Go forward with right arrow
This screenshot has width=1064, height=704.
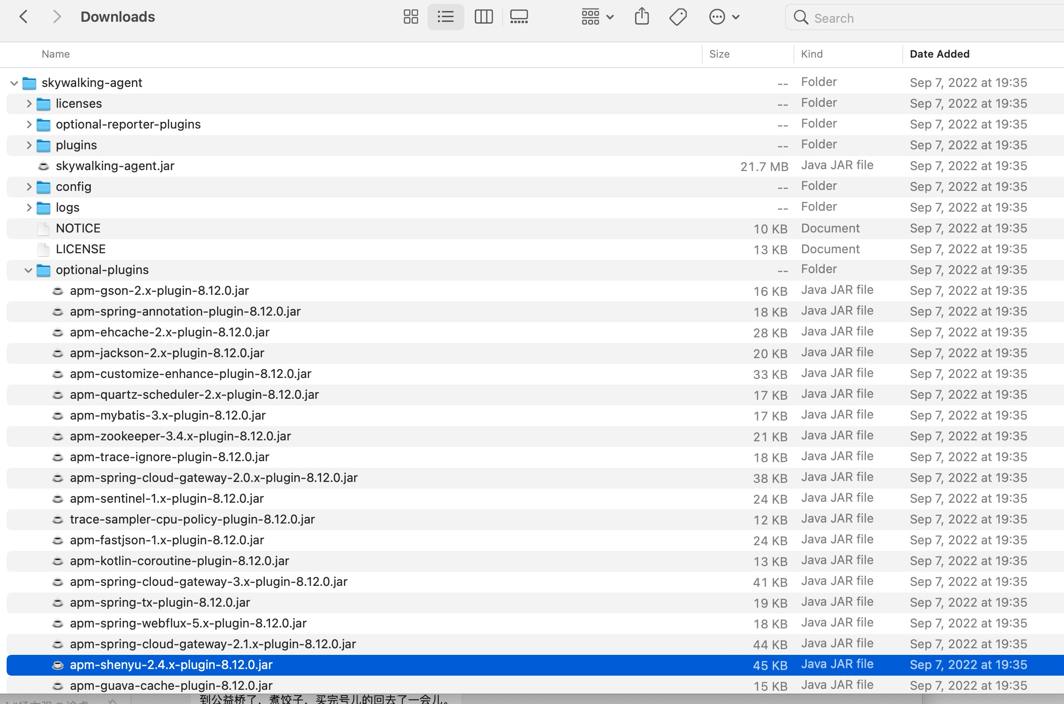point(57,17)
